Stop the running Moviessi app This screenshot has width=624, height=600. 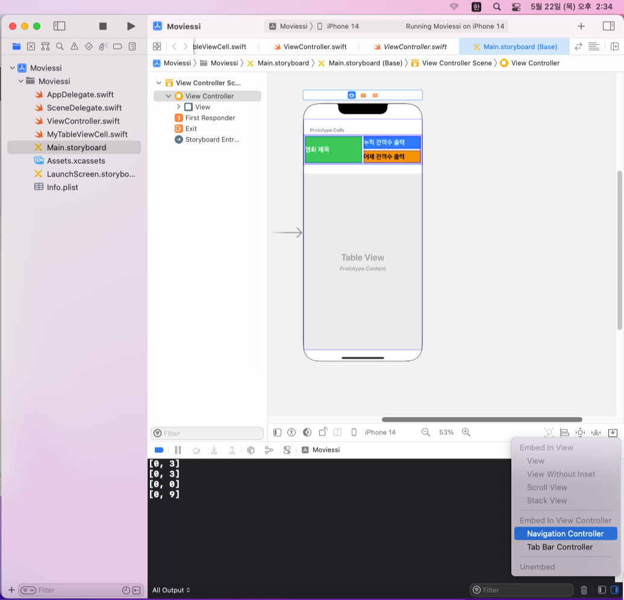click(102, 27)
